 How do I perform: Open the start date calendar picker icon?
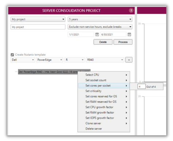(97, 35)
